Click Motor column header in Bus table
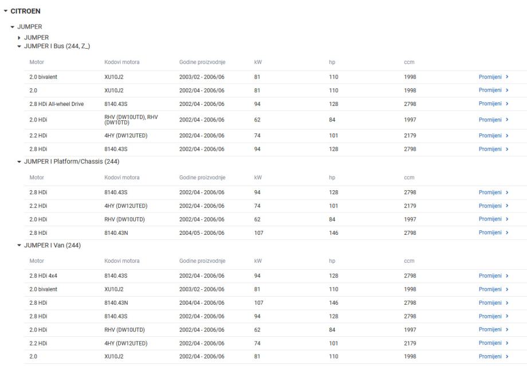This screenshot has height=366, width=527. coord(37,62)
